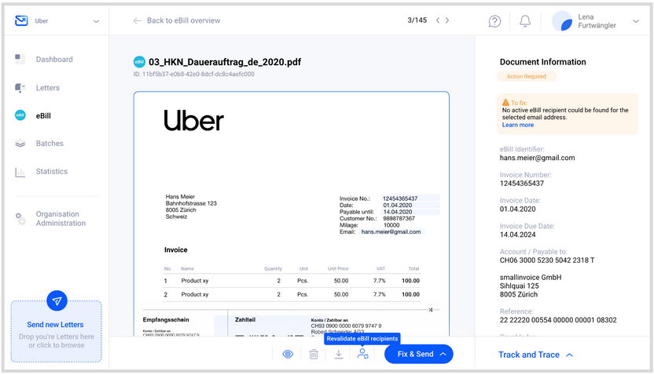This screenshot has height=375, width=654.
Task: Open notifications bell icon
Action: (525, 21)
